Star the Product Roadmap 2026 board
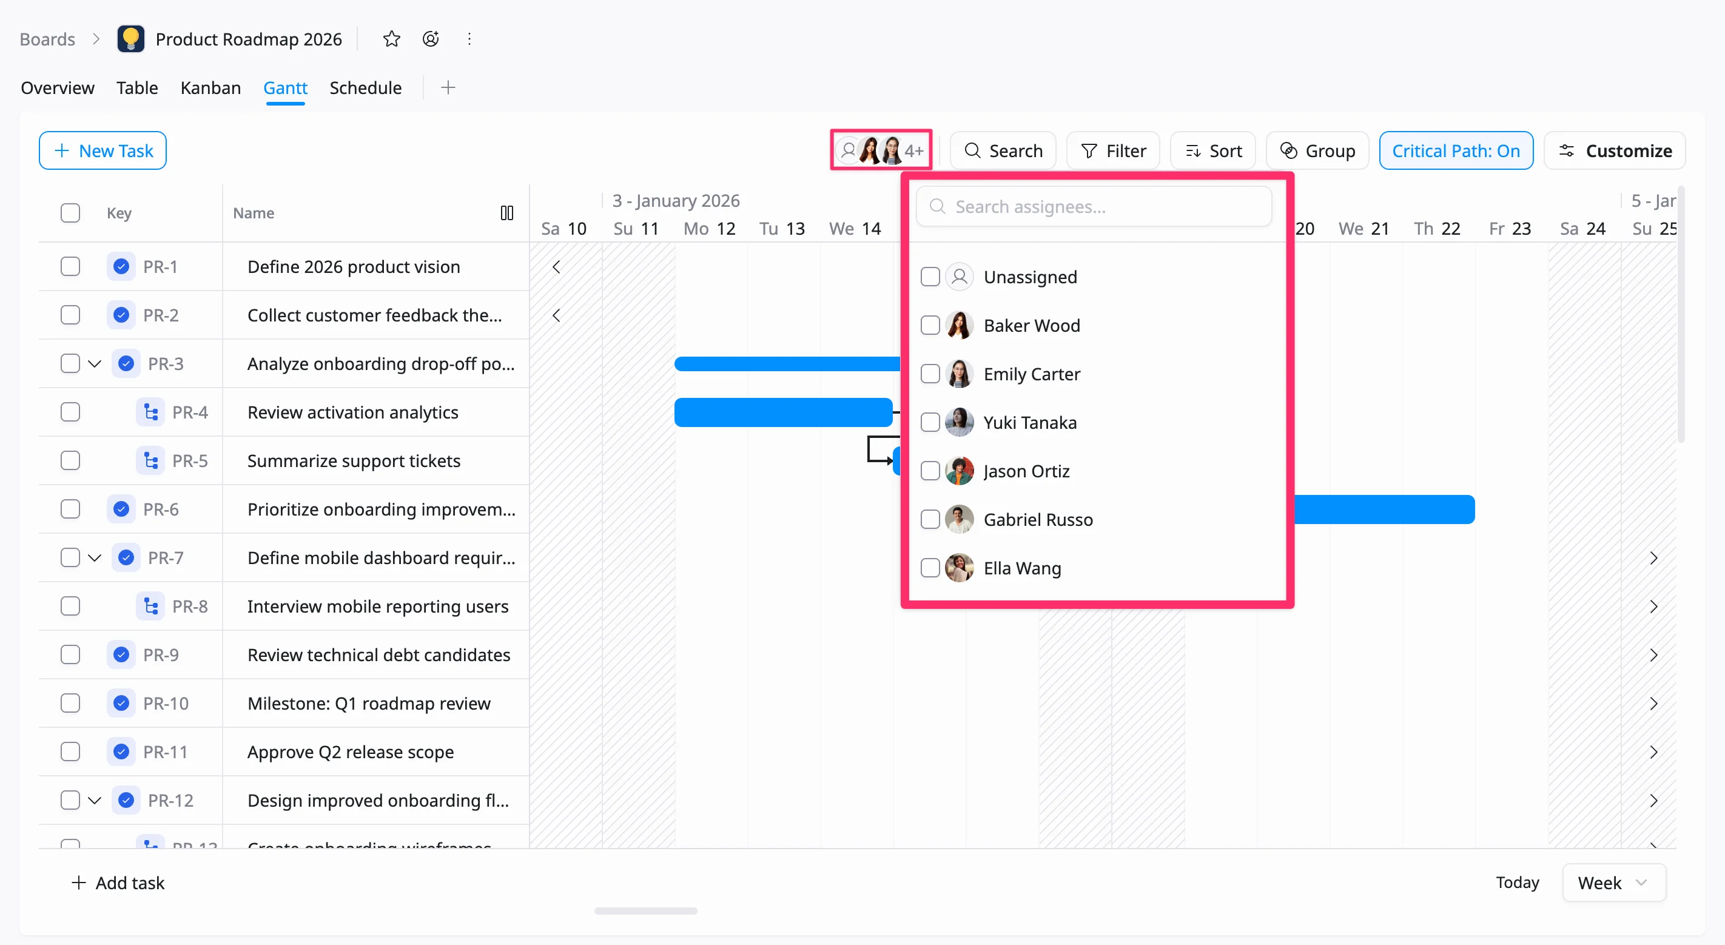 [392, 39]
